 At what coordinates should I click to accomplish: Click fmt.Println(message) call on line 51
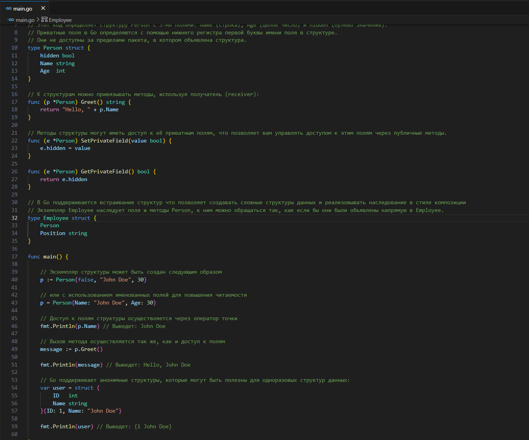coord(71,365)
